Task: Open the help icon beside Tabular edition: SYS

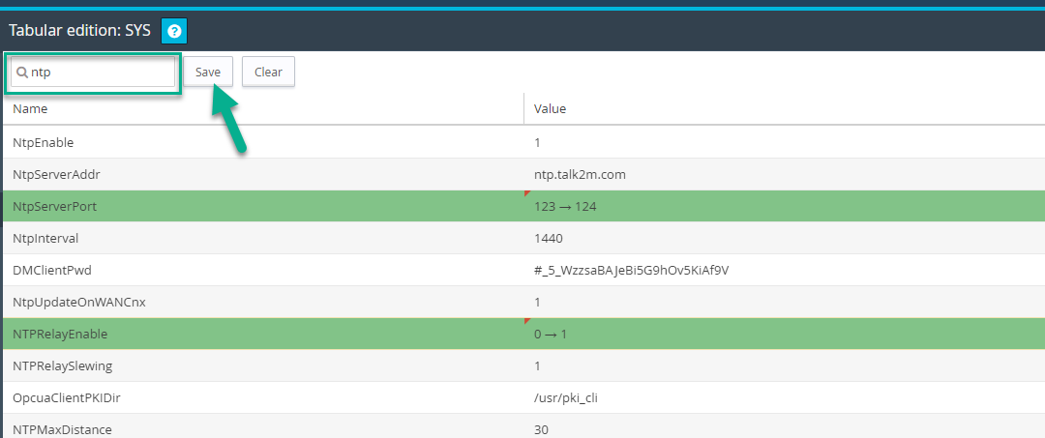Action: coord(174,31)
